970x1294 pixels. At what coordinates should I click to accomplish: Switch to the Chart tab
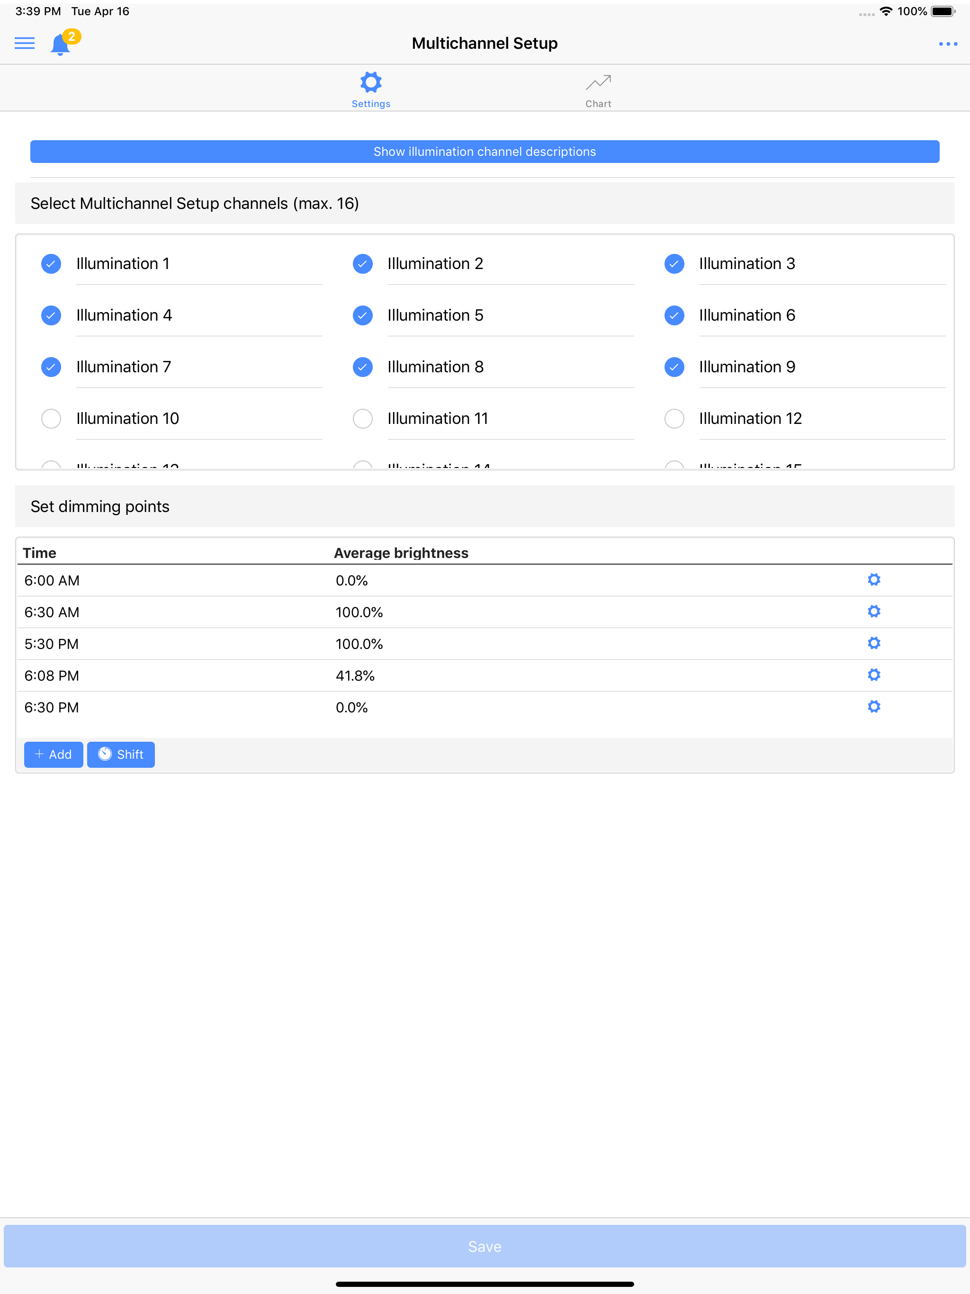[598, 90]
